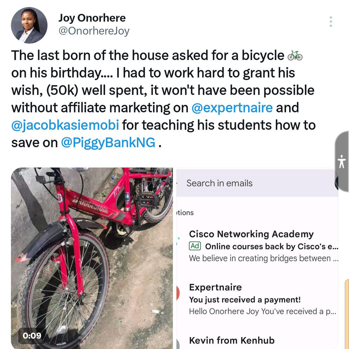Click the accessibility icon on right edge

click(x=342, y=162)
